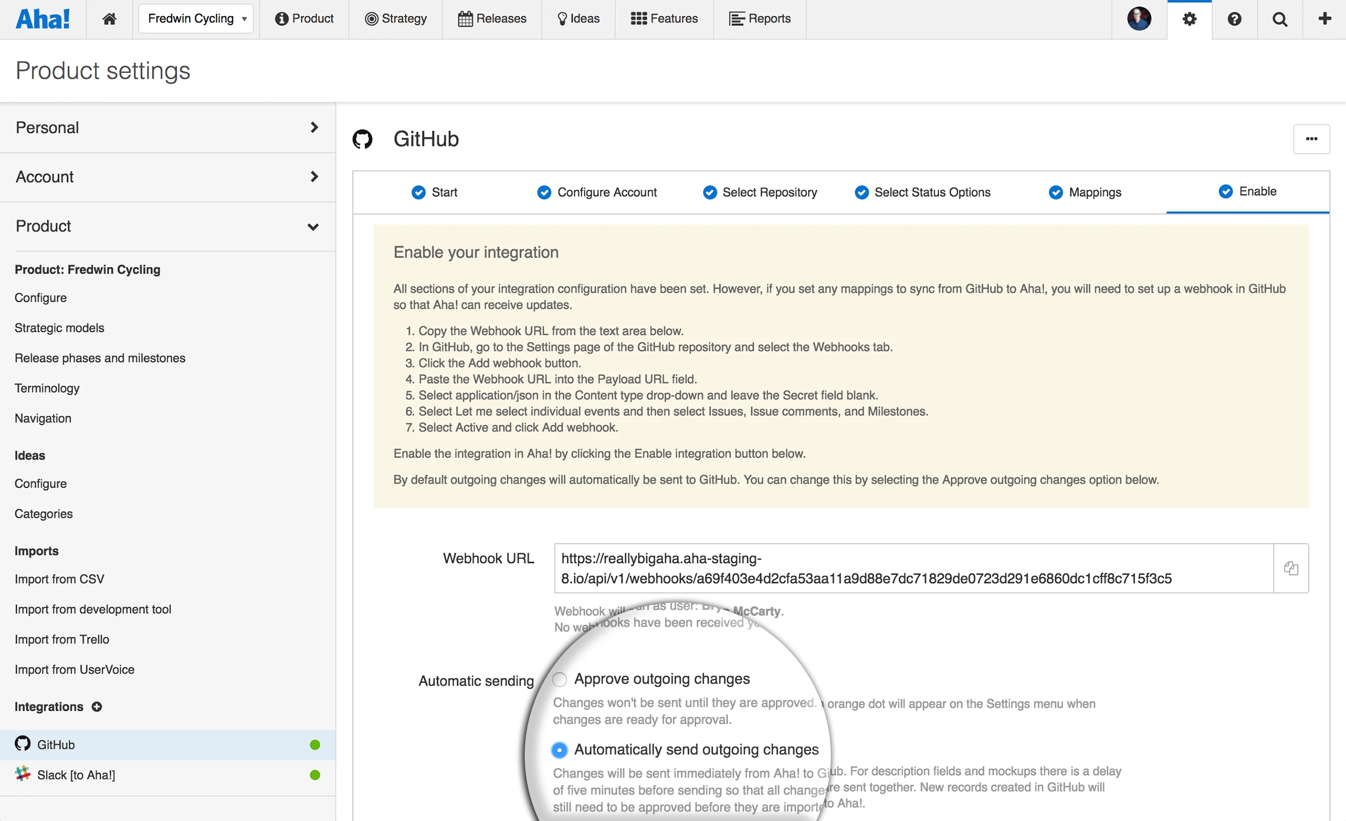Screen dimensions: 1346x821
Task: Expand the Account settings section
Action: 167,177
